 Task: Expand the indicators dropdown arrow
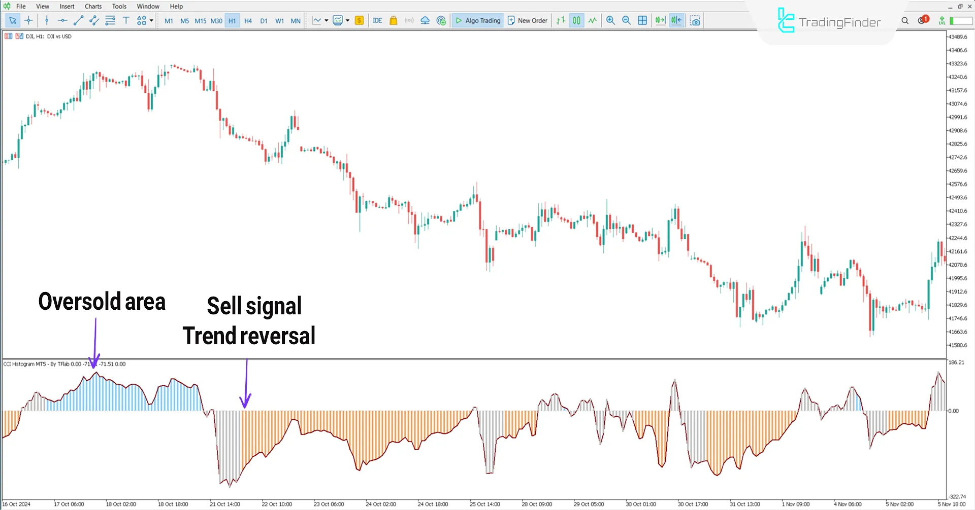click(347, 20)
